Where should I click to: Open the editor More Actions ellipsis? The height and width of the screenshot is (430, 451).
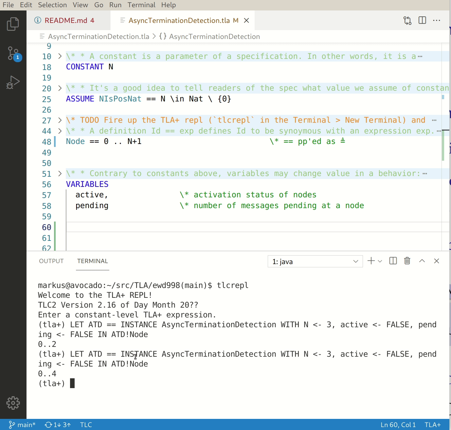click(437, 20)
